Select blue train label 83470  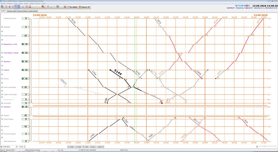point(64,82)
